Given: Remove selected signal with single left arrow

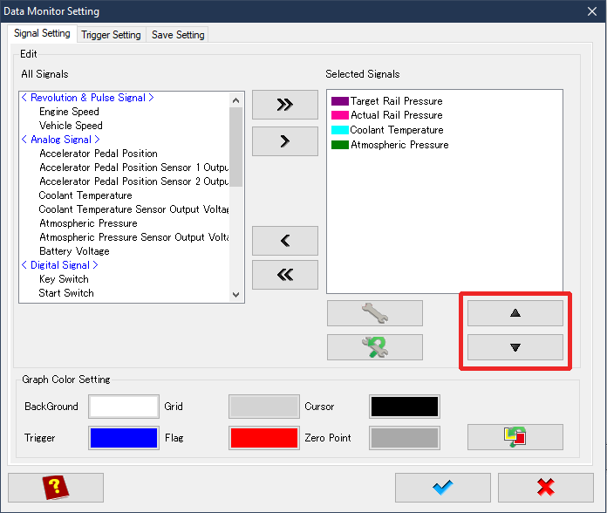Looking at the screenshot, I should pos(285,241).
